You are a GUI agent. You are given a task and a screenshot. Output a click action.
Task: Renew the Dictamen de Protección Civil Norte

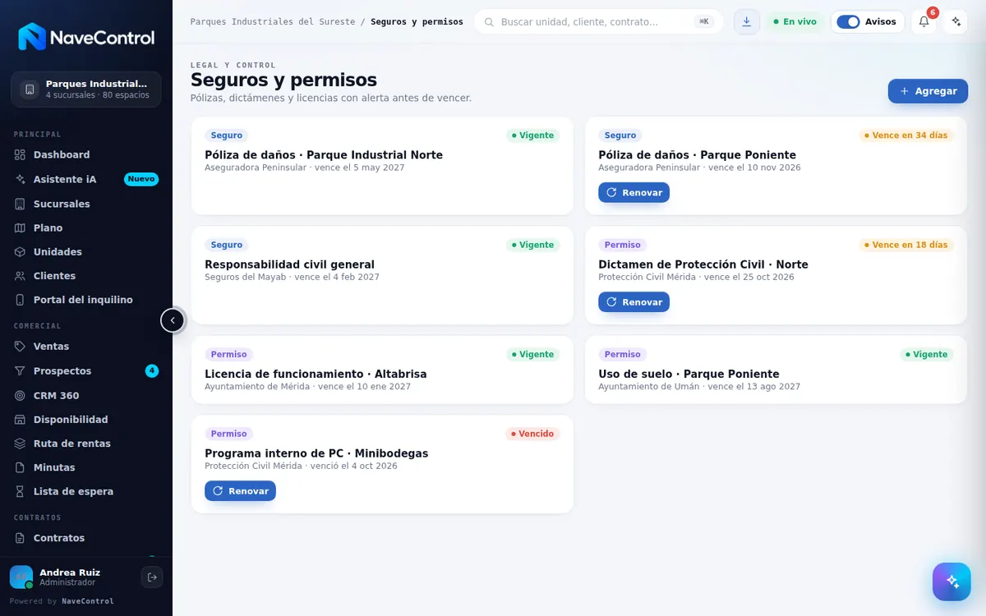tap(634, 302)
